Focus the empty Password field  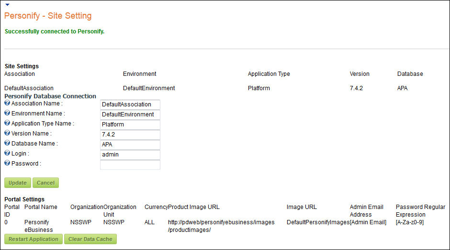(130, 165)
